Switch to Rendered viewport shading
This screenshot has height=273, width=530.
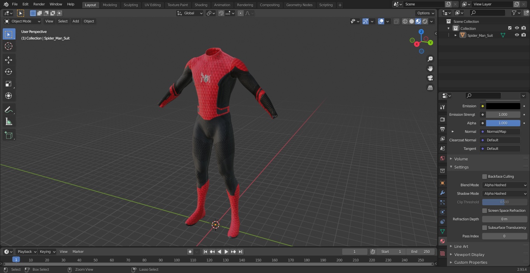425,21
